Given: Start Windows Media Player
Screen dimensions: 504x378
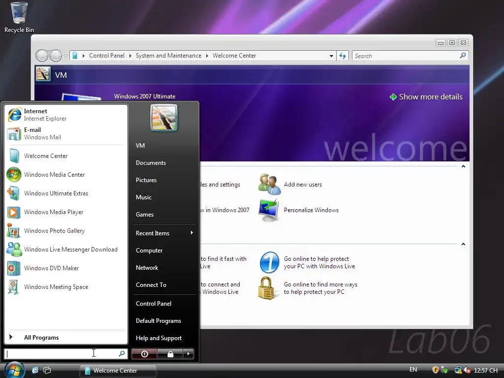Looking at the screenshot, I should click(x=66, y=212).
